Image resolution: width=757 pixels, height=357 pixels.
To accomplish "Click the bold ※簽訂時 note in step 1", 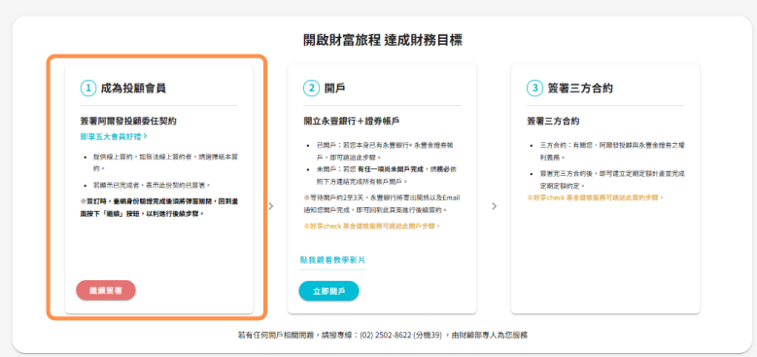I will [158, 207].
